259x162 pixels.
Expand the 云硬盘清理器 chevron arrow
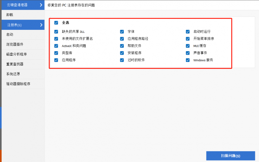[41, 5]
